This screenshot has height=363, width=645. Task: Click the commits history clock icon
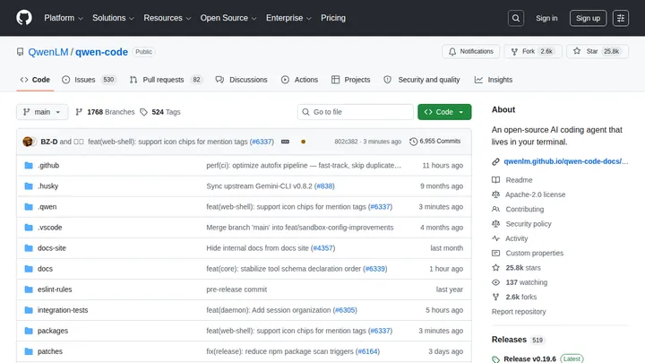(x=413, y=142)
